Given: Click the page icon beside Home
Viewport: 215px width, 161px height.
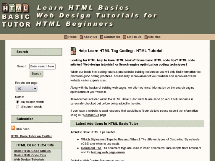Looking at the screenshot, I should [x=66, y=37].
